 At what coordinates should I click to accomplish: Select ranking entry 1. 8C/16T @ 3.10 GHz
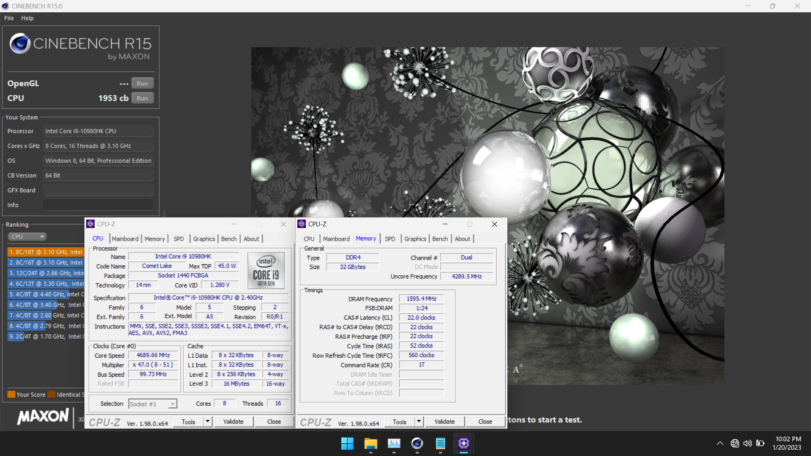(x=46, y=252)
